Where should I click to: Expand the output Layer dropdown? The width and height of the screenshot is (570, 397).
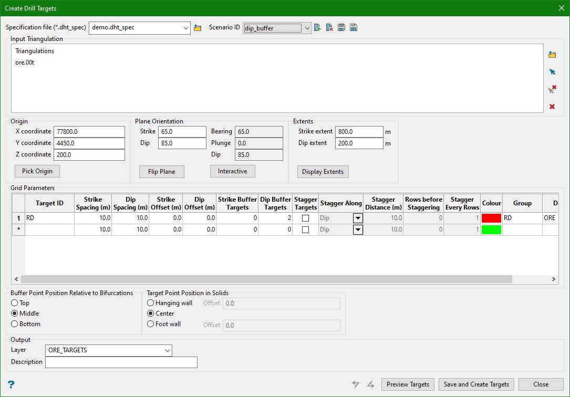[167, 350]
